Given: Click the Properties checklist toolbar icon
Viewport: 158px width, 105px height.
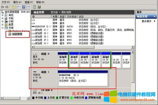Looking at the screenshot, I should [x=39, y=7].
